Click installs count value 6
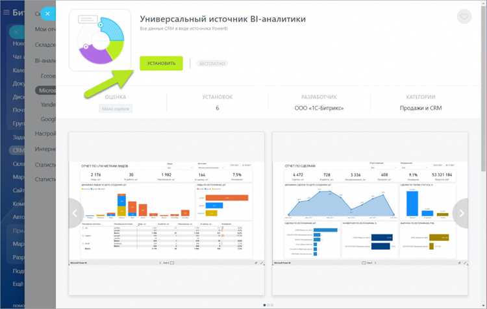 click(218, 108)
